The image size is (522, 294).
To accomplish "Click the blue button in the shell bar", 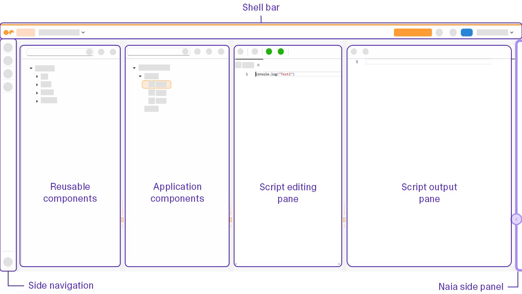I will [x=467, y=32].
